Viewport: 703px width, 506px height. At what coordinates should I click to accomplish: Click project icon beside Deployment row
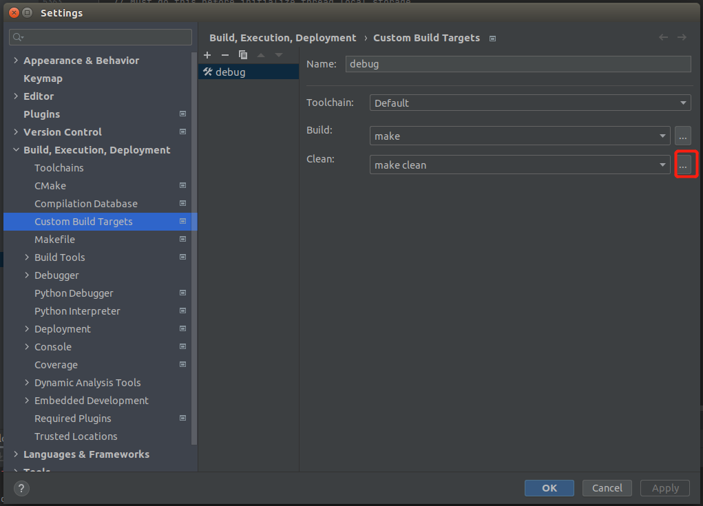click(x=183, y=329)
